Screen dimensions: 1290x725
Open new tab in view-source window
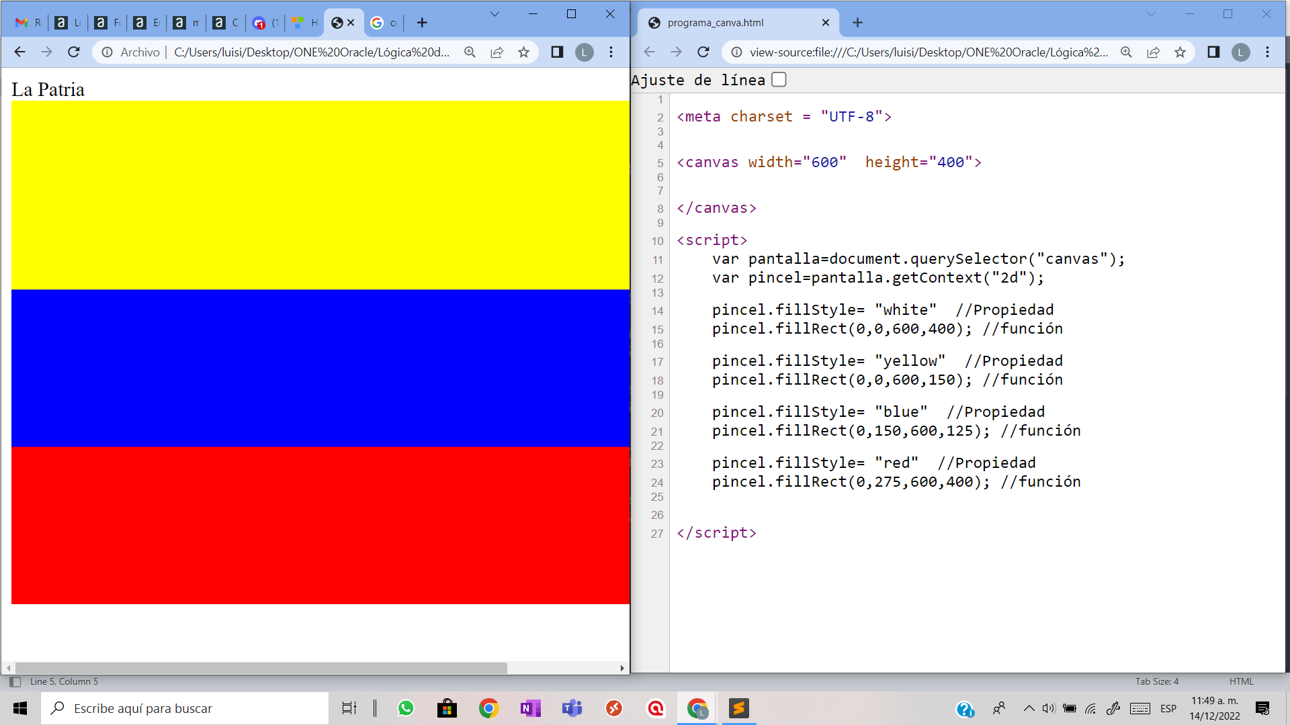point(857,23)
